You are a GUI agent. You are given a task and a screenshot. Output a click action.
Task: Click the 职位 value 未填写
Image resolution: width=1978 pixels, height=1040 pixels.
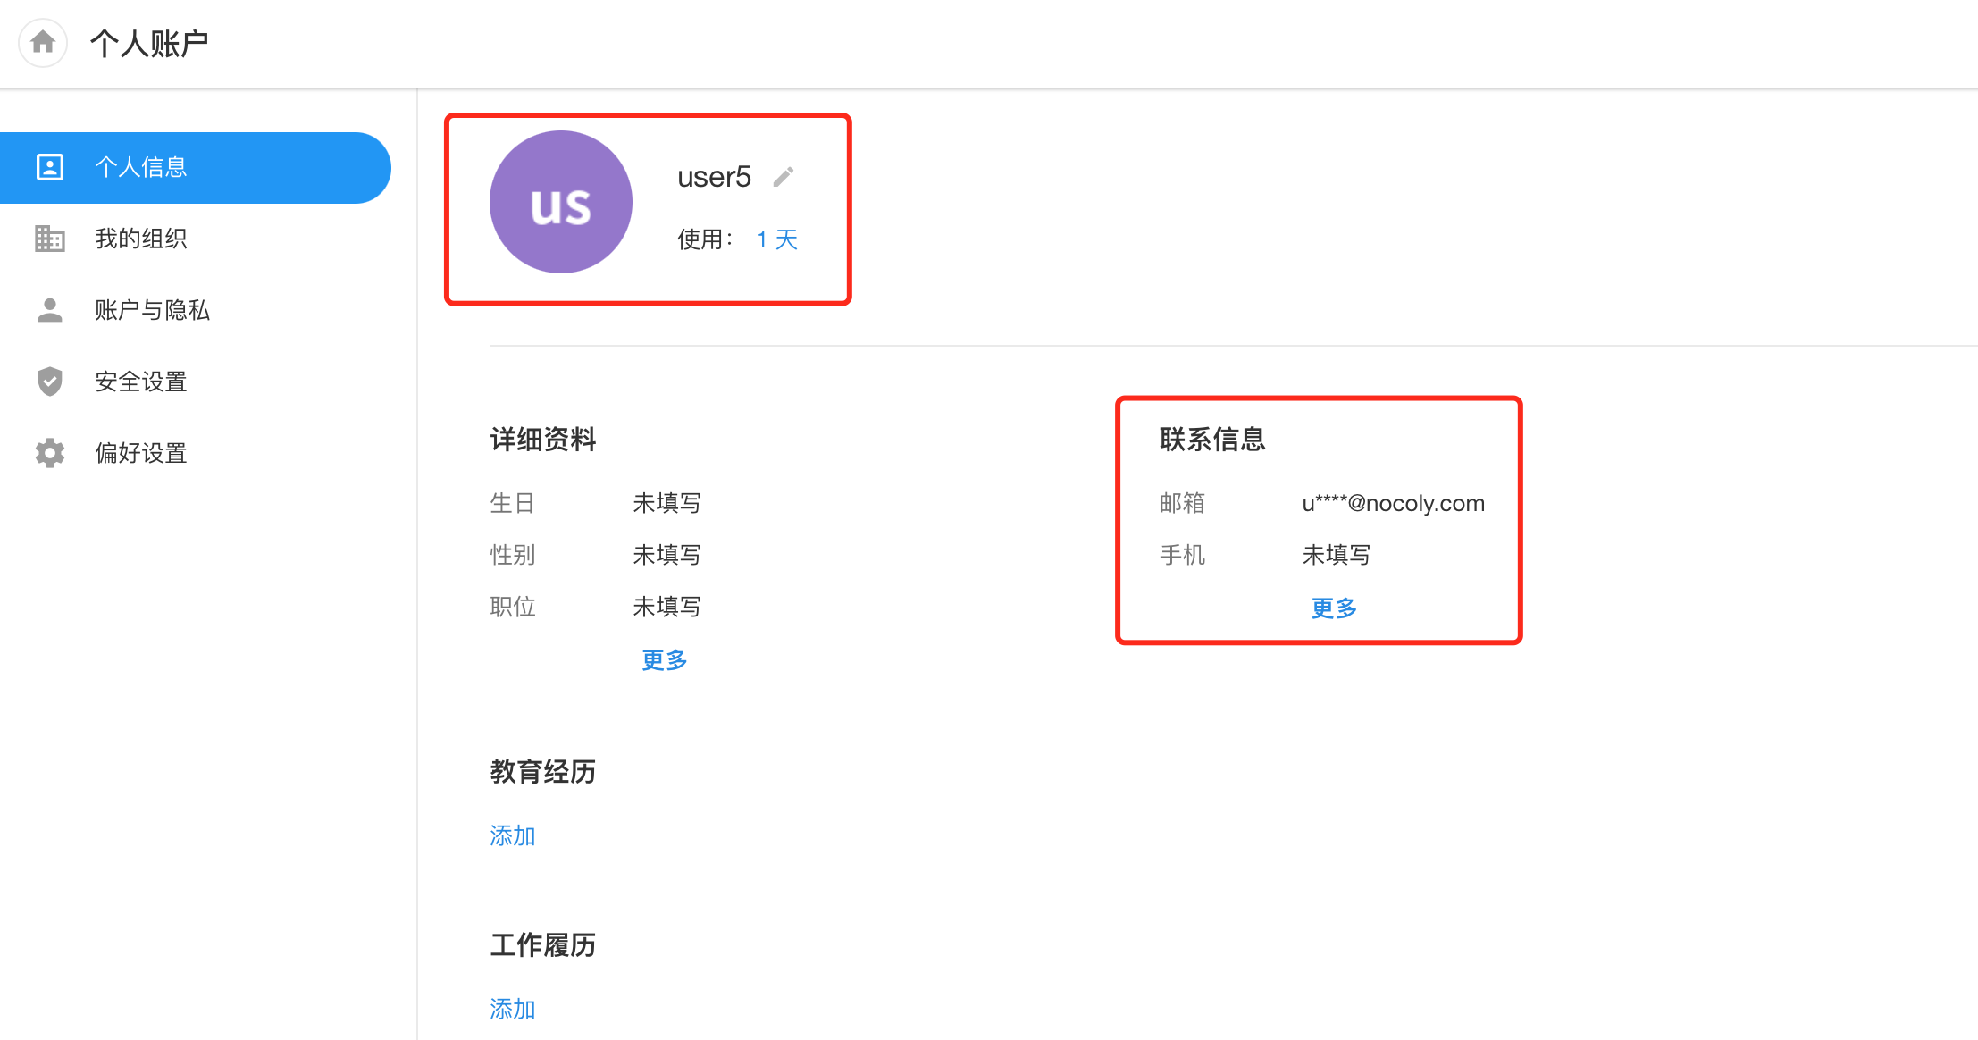[666, 607]
